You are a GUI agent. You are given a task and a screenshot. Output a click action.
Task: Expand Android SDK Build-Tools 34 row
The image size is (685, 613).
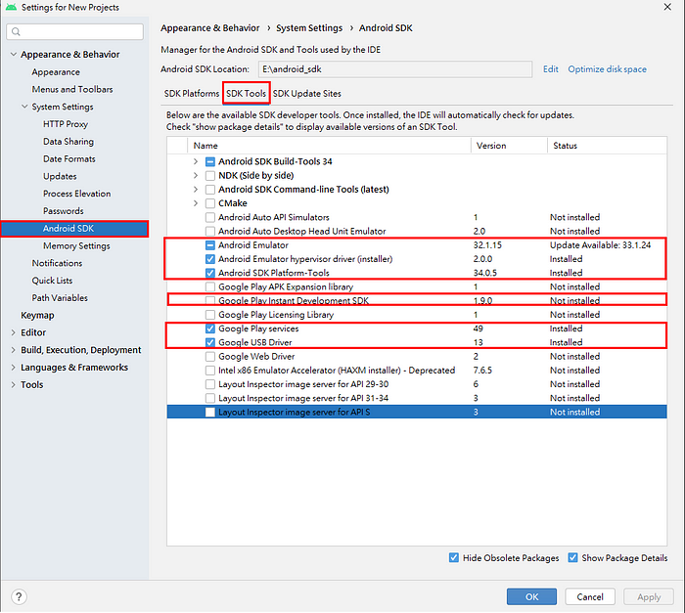coord(196,161)
